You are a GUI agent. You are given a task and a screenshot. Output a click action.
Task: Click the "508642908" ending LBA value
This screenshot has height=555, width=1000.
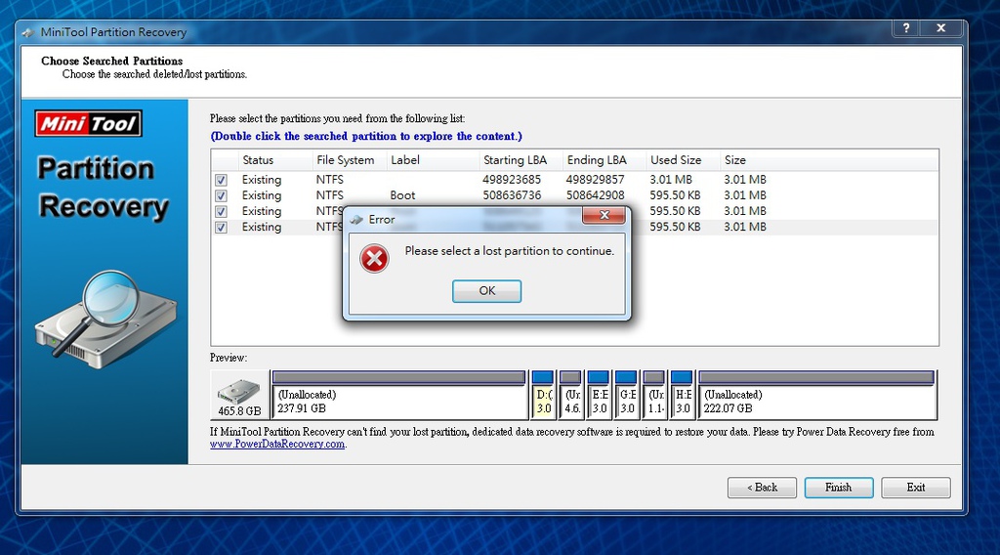[x=595, y=195]
